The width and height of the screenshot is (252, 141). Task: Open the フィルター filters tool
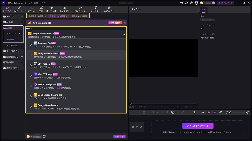click(x=96, y=9)
